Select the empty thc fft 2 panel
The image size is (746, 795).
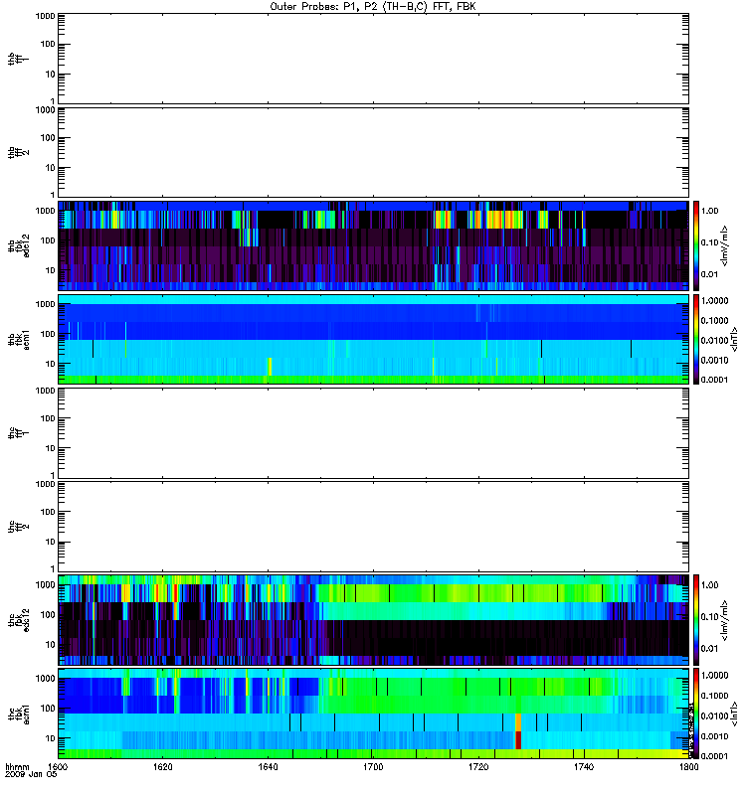point(373,527)
